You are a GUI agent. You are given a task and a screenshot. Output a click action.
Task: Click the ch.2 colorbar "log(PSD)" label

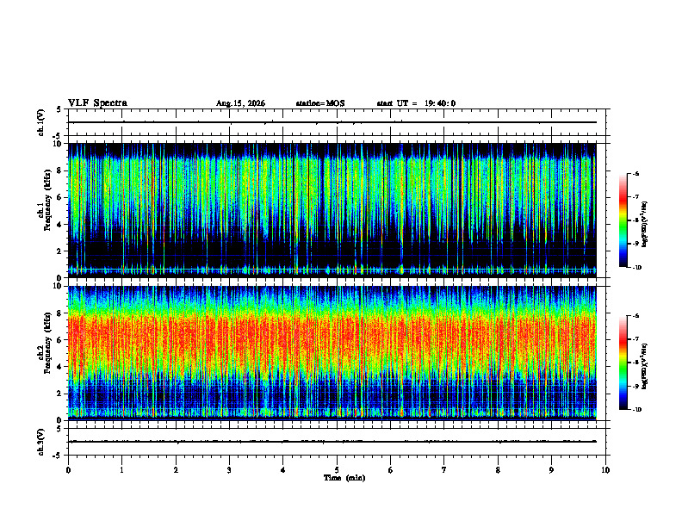645,366
